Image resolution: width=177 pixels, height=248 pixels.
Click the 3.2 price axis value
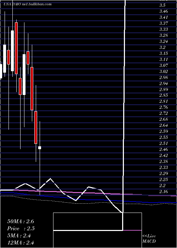(x=162, y=47)
